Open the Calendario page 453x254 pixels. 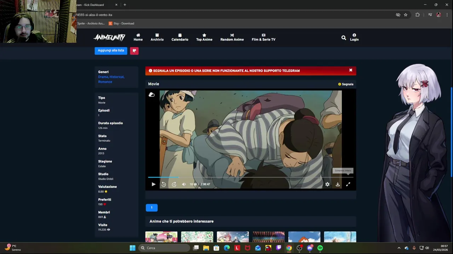point(180,37)
